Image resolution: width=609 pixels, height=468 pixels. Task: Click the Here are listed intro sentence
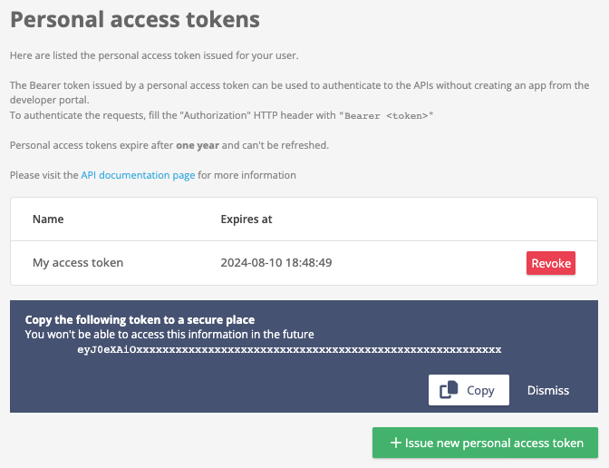tap(154, 55)
